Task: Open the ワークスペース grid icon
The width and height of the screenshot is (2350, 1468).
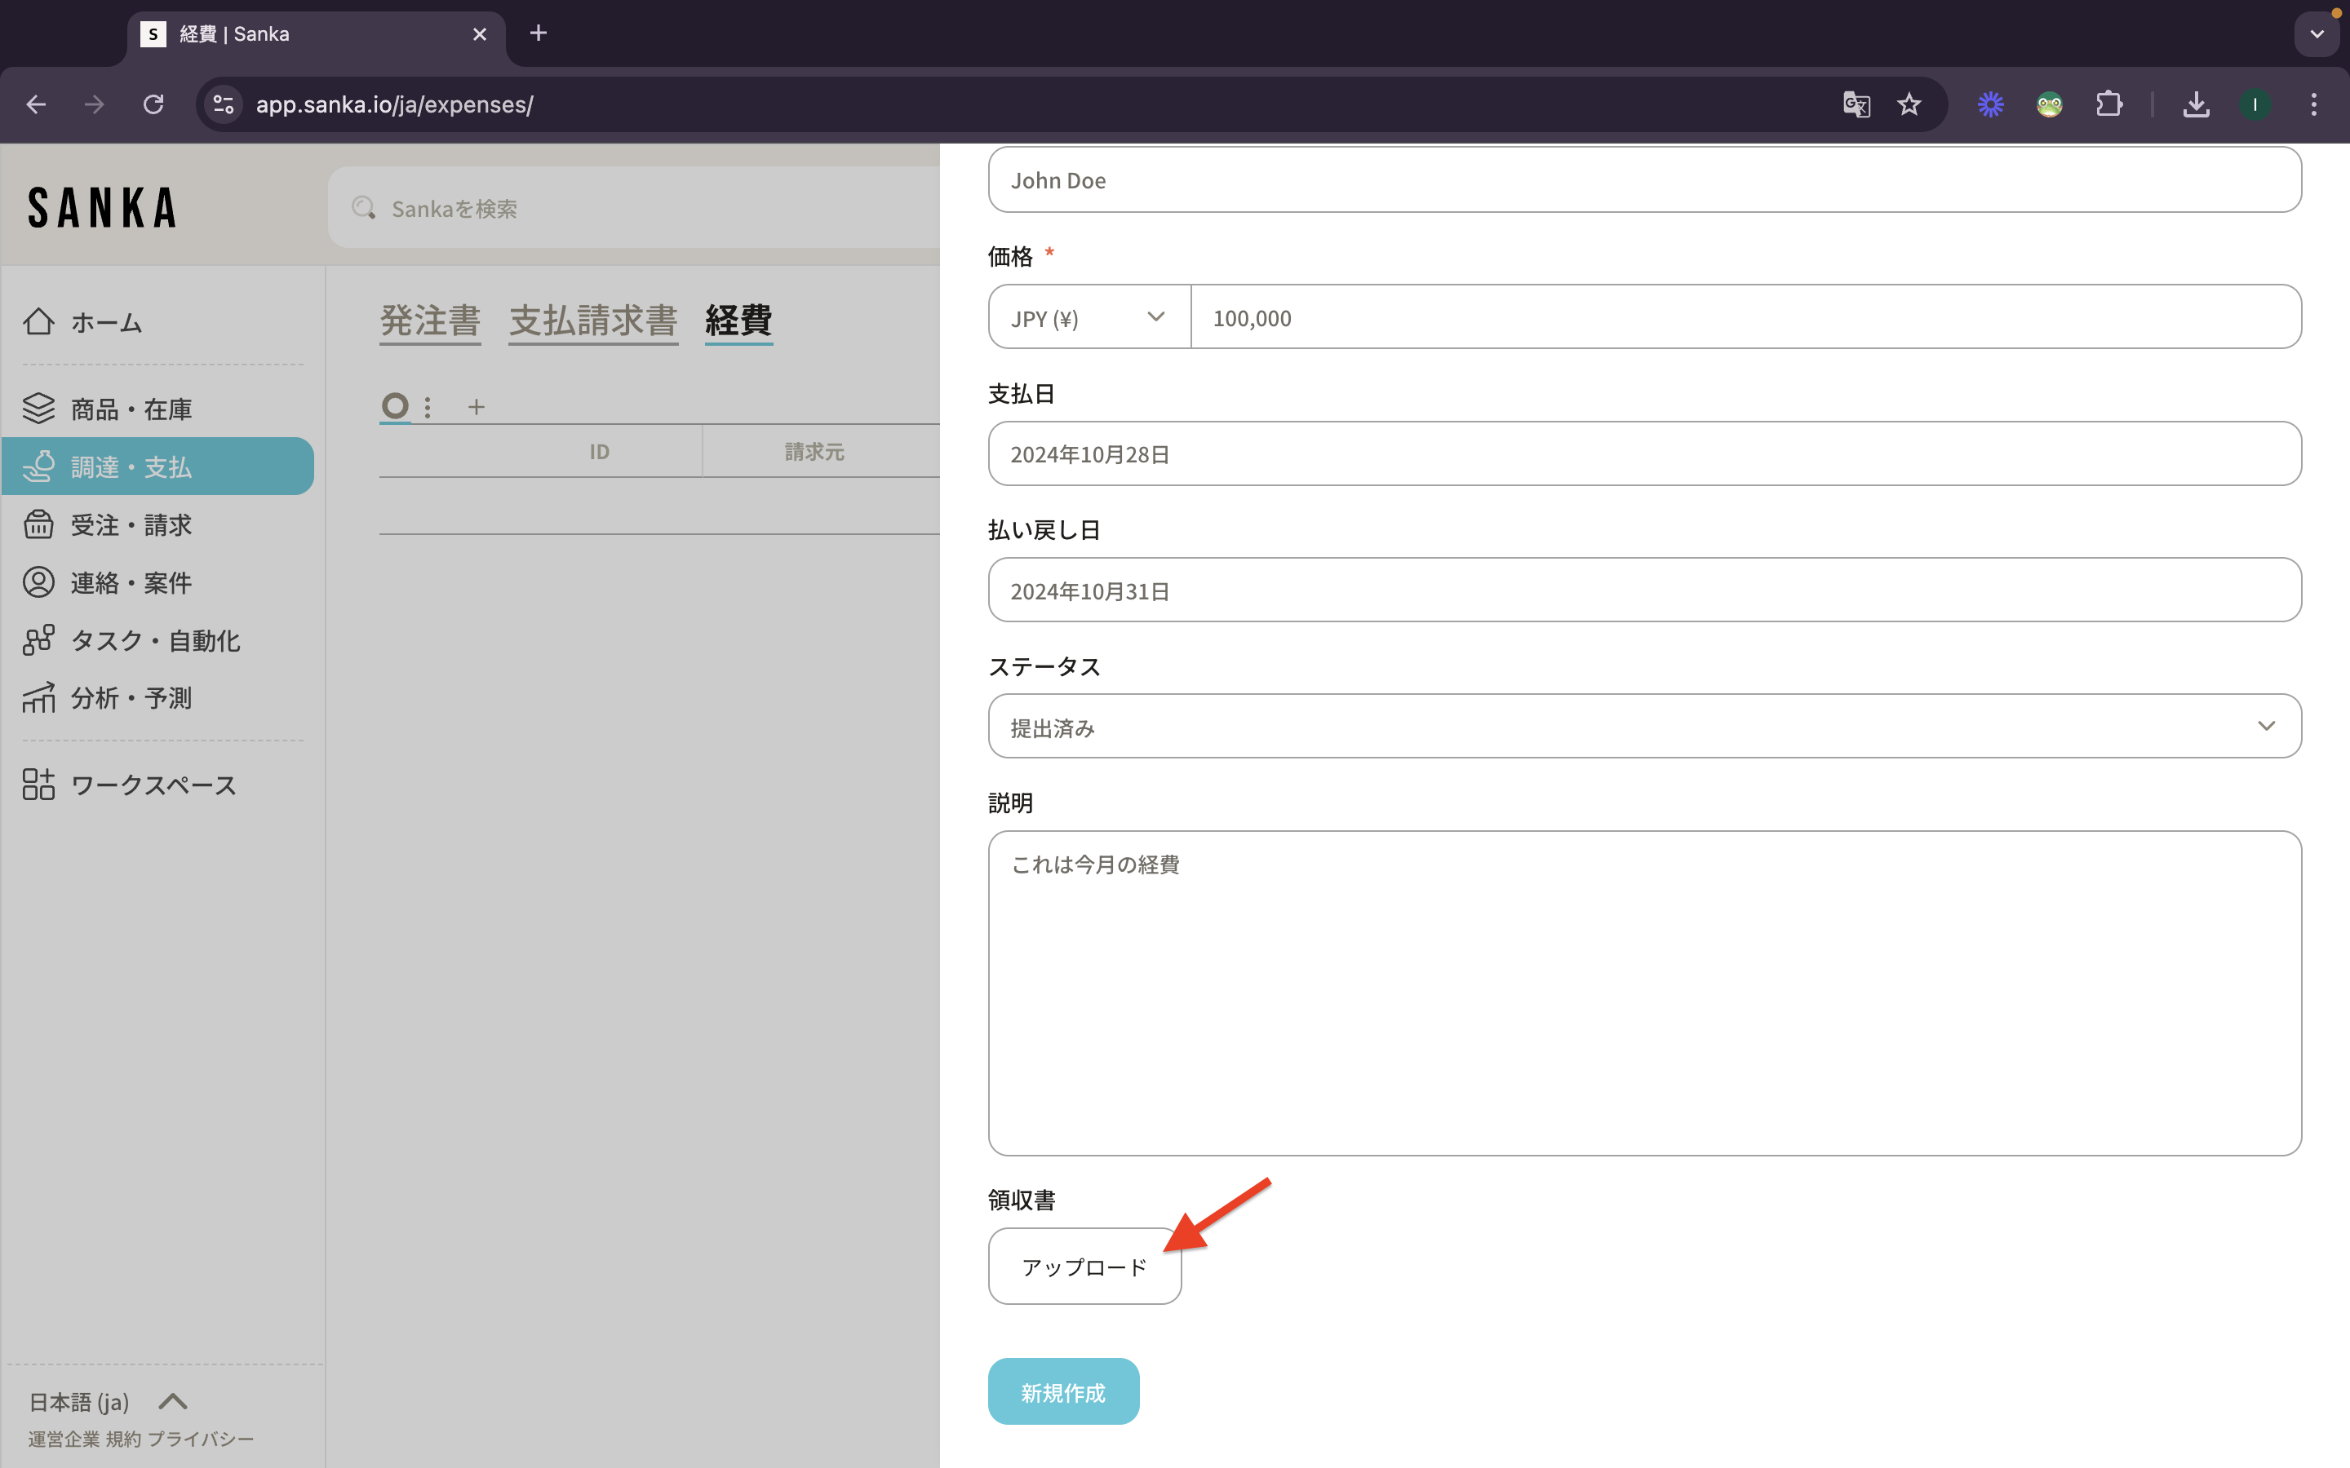Action: point(39,785)
